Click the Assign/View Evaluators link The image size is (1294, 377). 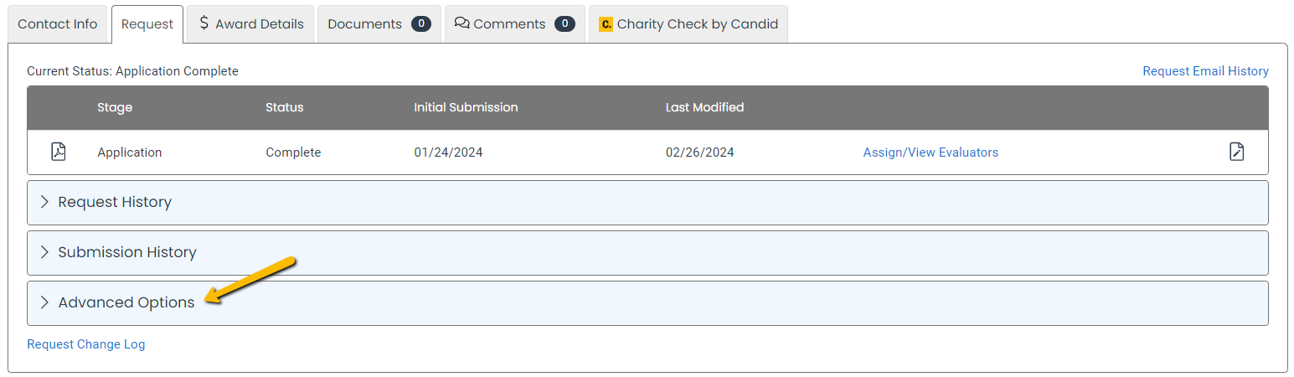click(931, 152)
